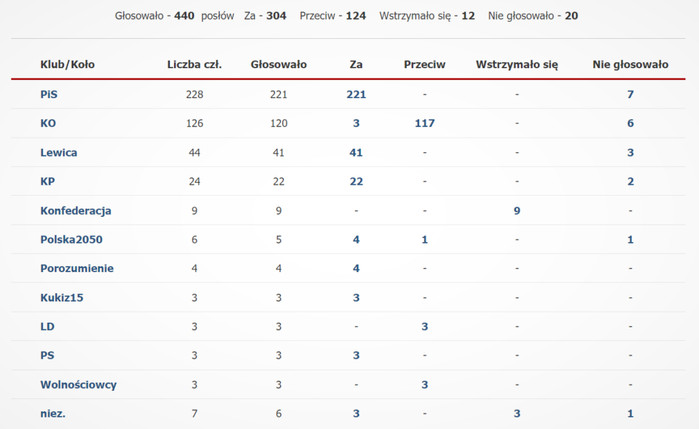Click KO 117 votes Przeciw
Image resolution: width=699 pixels, height=429 pixels.
coord(425,123)
